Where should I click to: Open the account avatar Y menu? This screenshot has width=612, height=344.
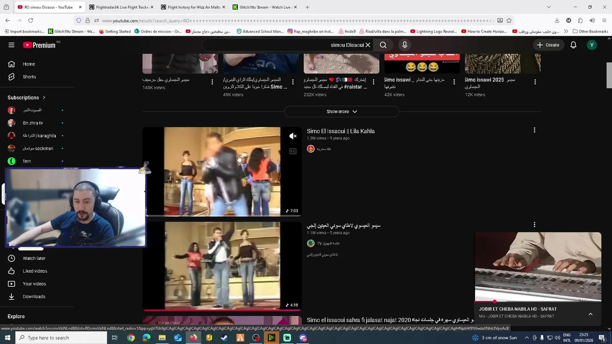pos(592,45)
